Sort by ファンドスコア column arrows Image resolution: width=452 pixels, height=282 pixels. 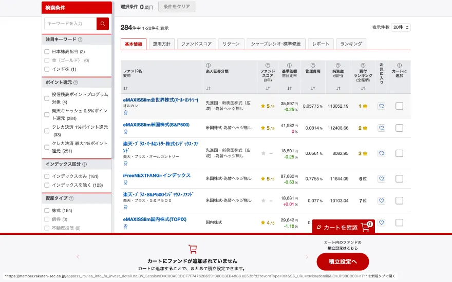tap(268, 89)
